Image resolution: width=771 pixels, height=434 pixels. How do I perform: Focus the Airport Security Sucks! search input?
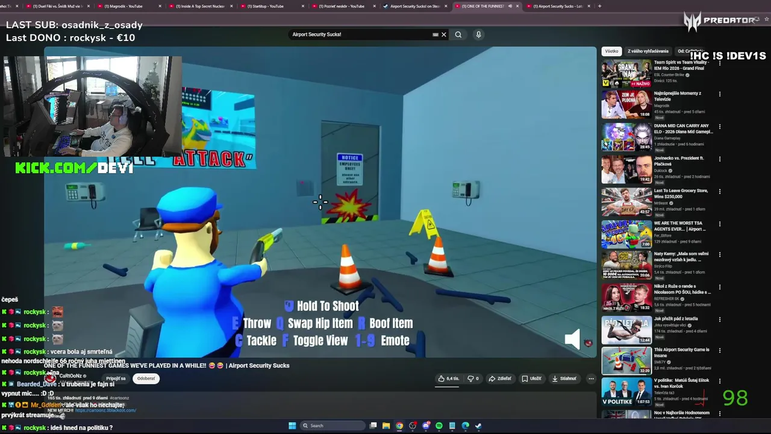coord(361,34)
